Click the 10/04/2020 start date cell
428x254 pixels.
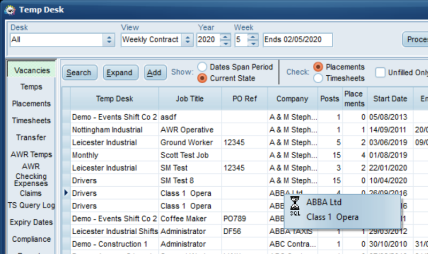pyautogui.click(x=390, y=180)
